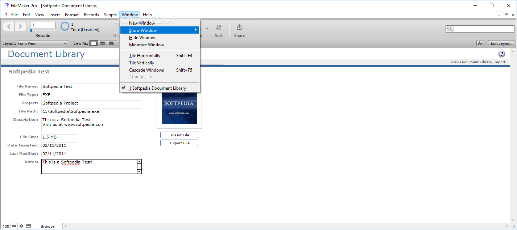The image size is (517, 230).
Task: Open the Layout Form View dropdown
Action: point(42,43)
